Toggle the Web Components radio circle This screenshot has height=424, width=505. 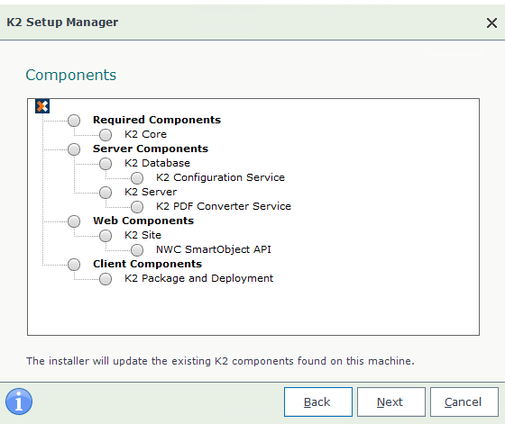pos(74,221)
